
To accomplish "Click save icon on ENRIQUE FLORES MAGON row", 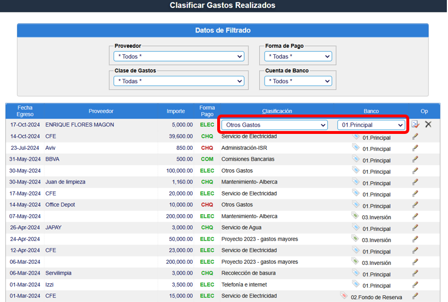I will click(x=416, y=124).
